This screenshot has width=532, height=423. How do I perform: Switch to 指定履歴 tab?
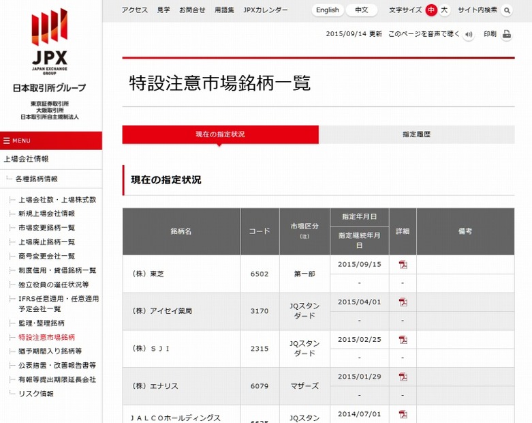tap(417, 134)
